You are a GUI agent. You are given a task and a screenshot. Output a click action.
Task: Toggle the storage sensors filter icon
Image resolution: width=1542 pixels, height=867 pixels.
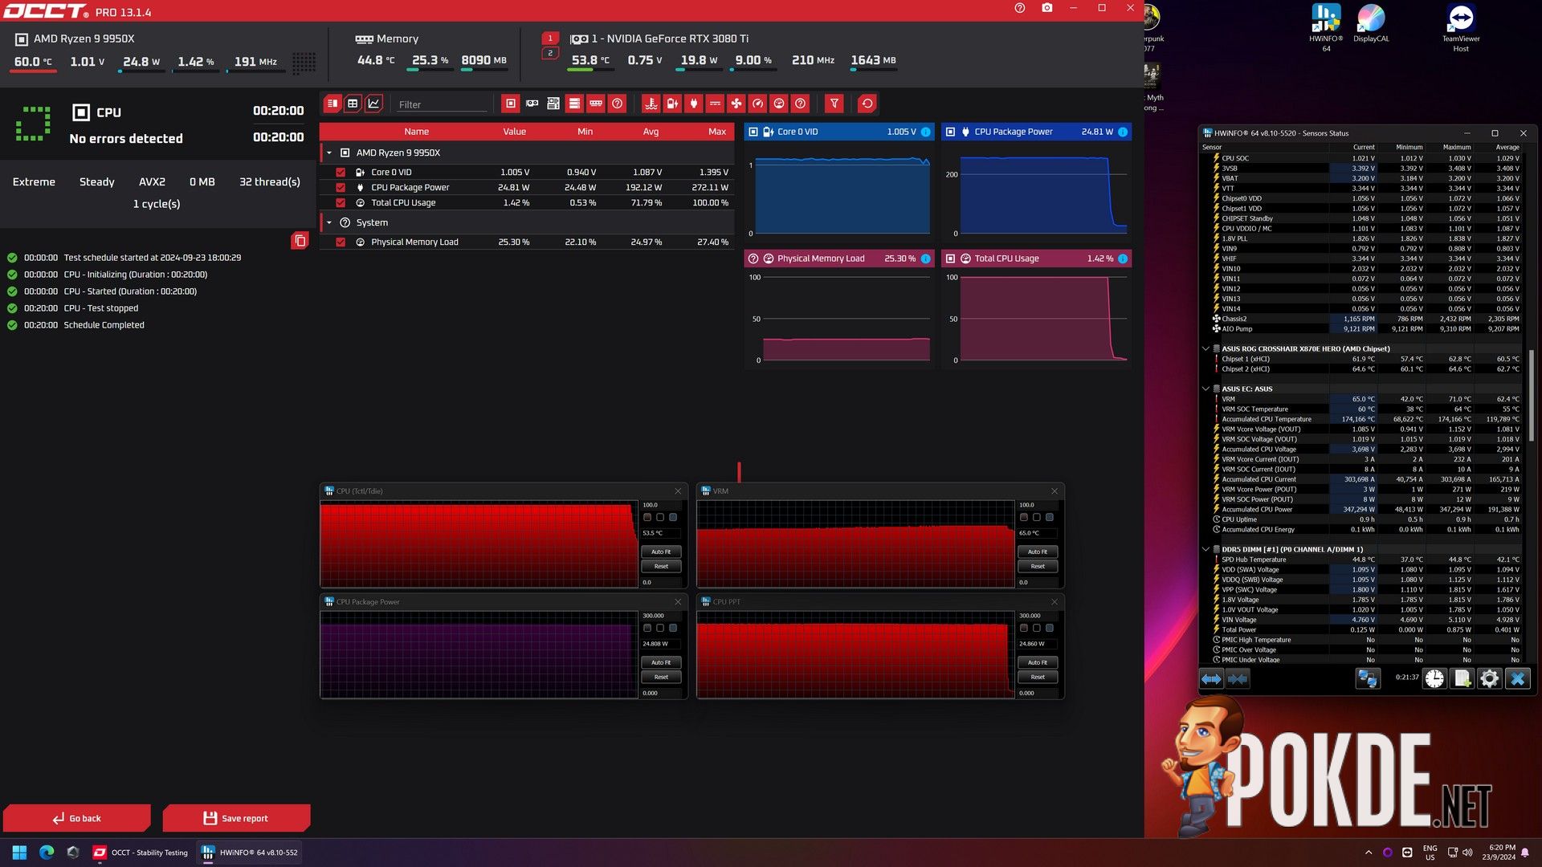pos(574,104)
